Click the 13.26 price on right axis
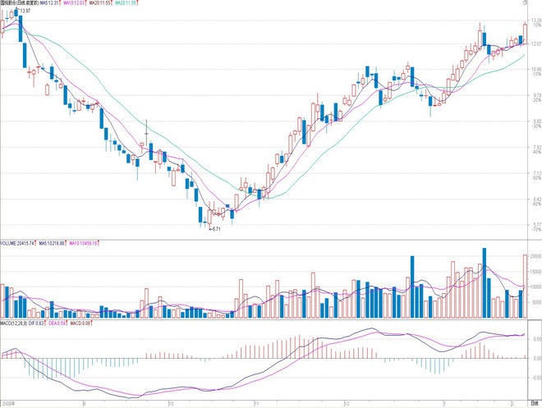542x408 pixels. tap(535, 19)
